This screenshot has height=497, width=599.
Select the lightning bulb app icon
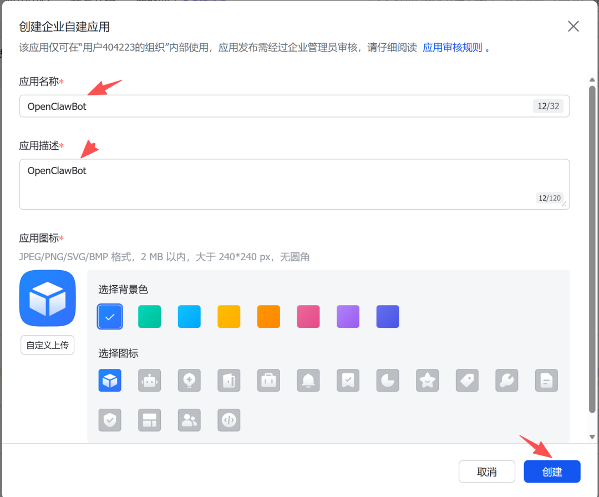point(189,381)
